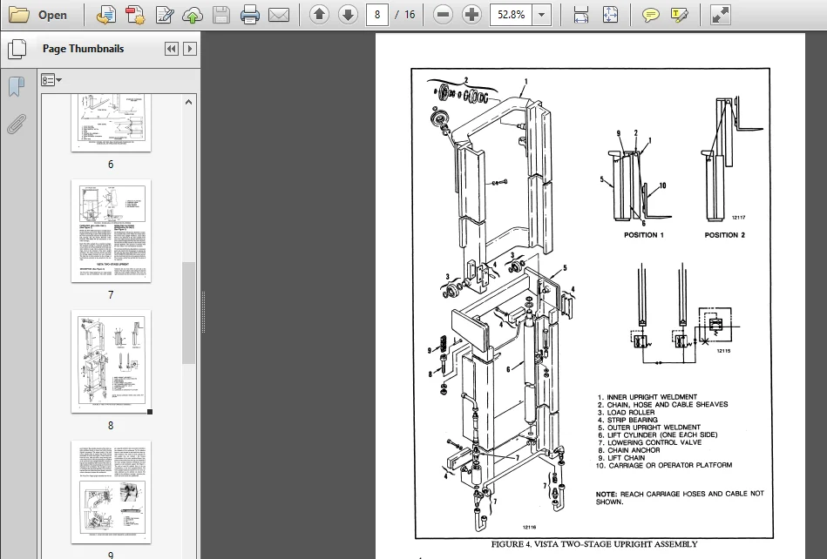Select page 9 thumbnail
The width and height of the screenshot is (827, 559).
click(x=111, y=492)
